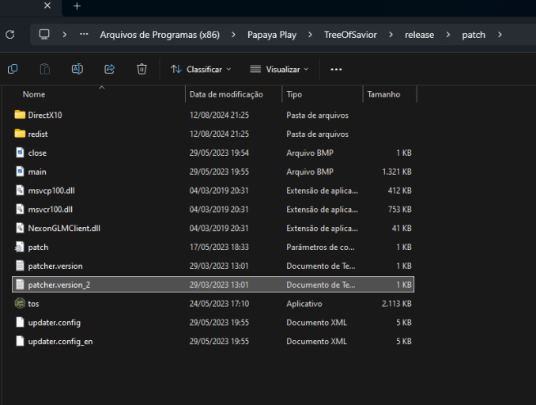Click the Rename icon in the toolbar
Viewport: 536px width, 405px height.
pyautogui.click(x=77, y=69)
